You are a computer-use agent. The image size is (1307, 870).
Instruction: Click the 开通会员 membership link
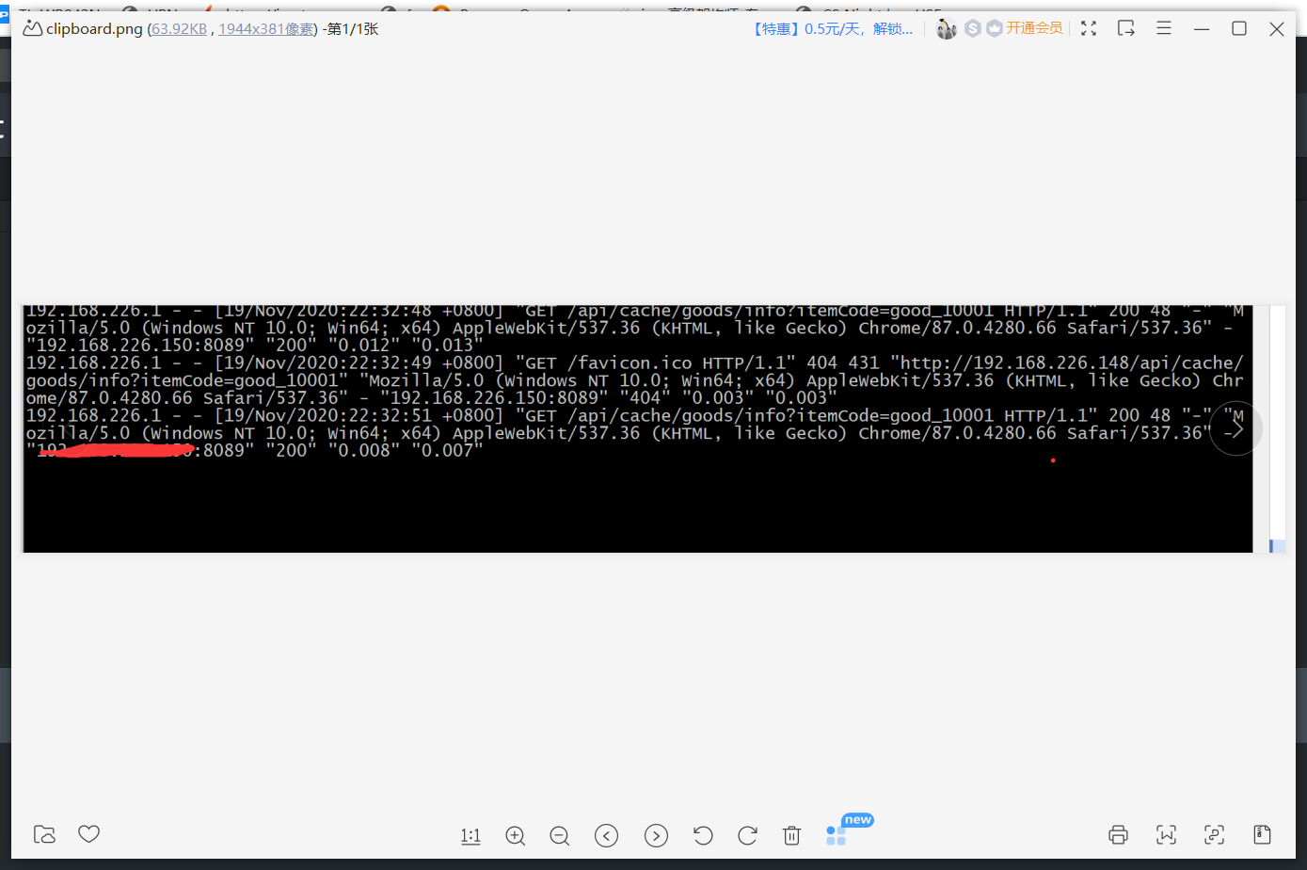pyautogui.click(x=1034, y=28)
